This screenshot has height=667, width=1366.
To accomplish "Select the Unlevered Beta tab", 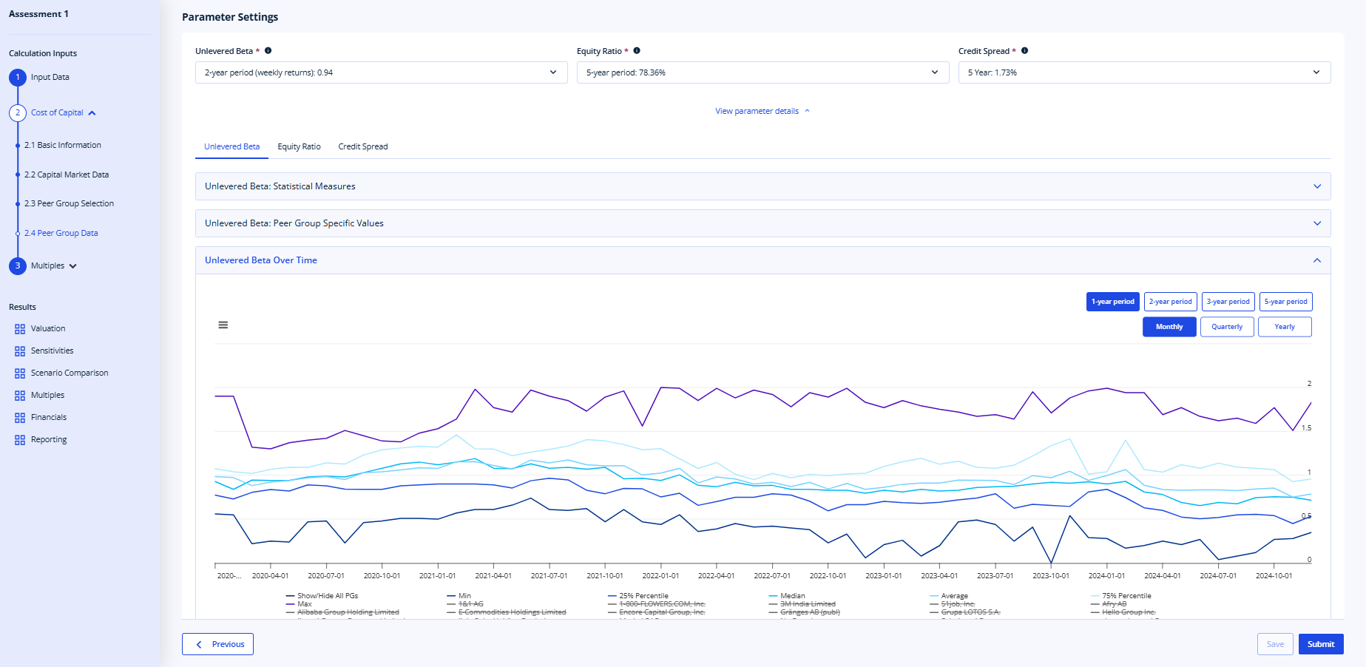I will tap(231, 146).
